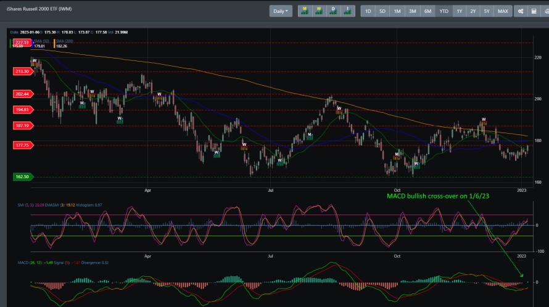Click the 220 price axis label
Viewport: 549px width, 307px height.
538,57
